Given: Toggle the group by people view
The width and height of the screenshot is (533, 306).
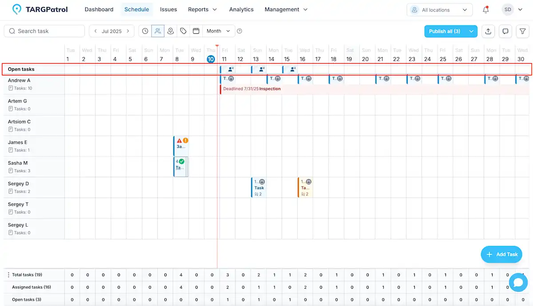Looking at the screenshot, I should [158, 31].
